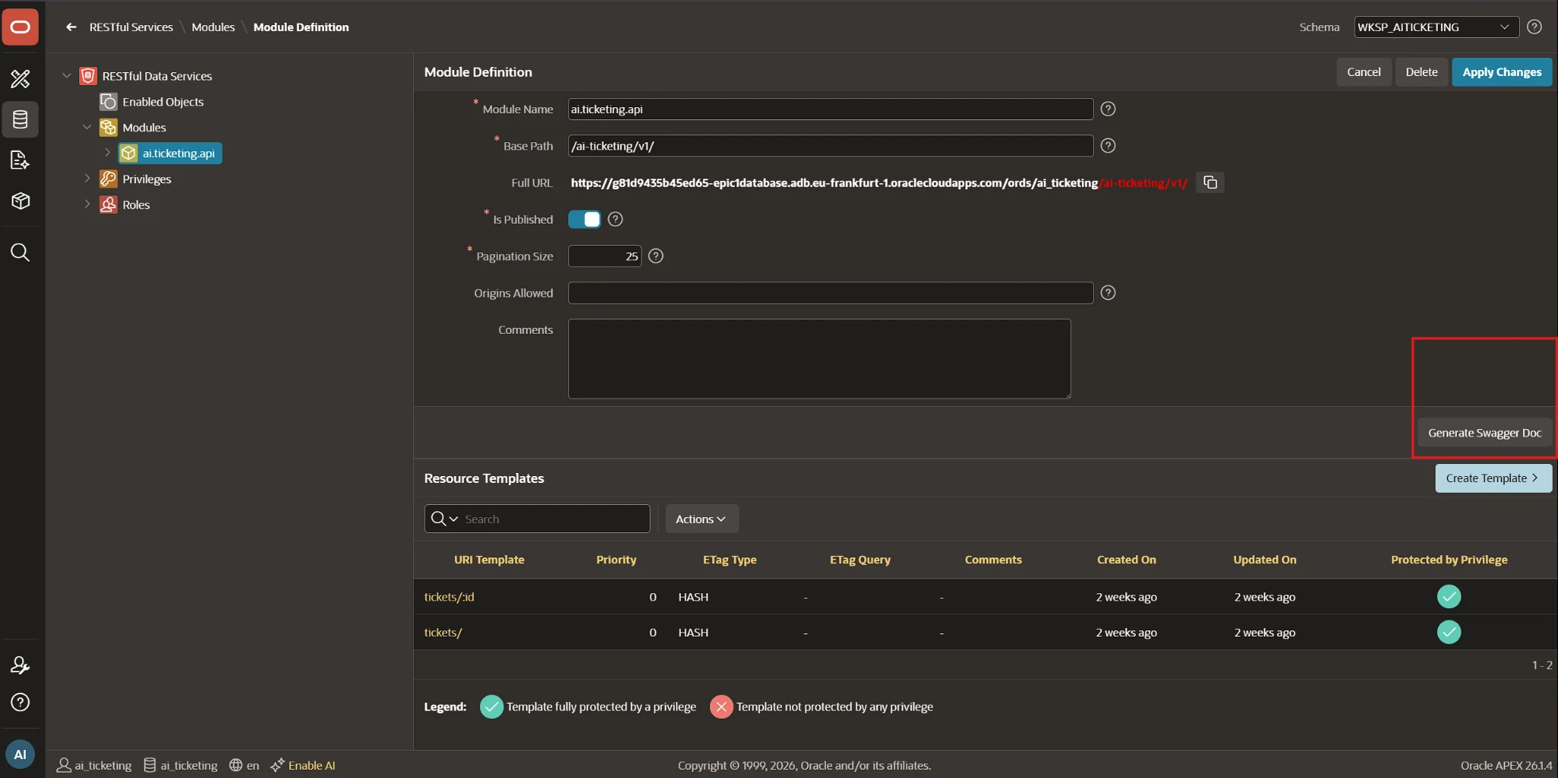The width and height of the screenshot is (1558, 778).
Task: Click the language globe icon in footer
Action: [236, 765]
